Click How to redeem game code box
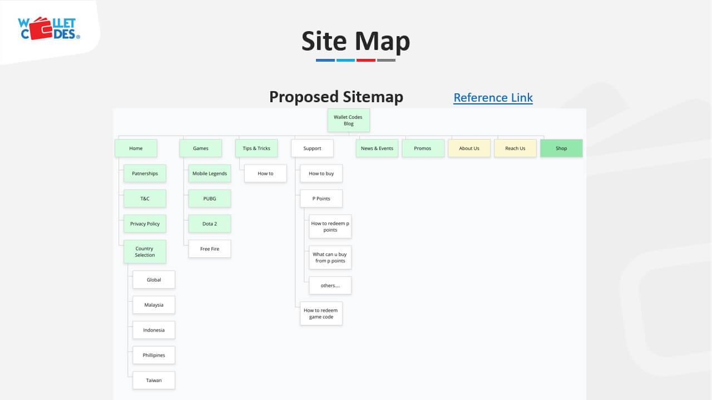 tap(322, 313)
